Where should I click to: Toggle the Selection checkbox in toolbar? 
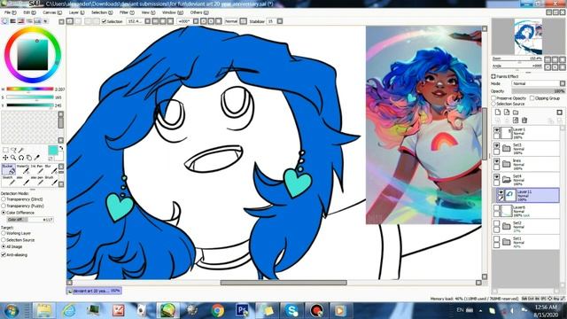(x=105, y=21)
